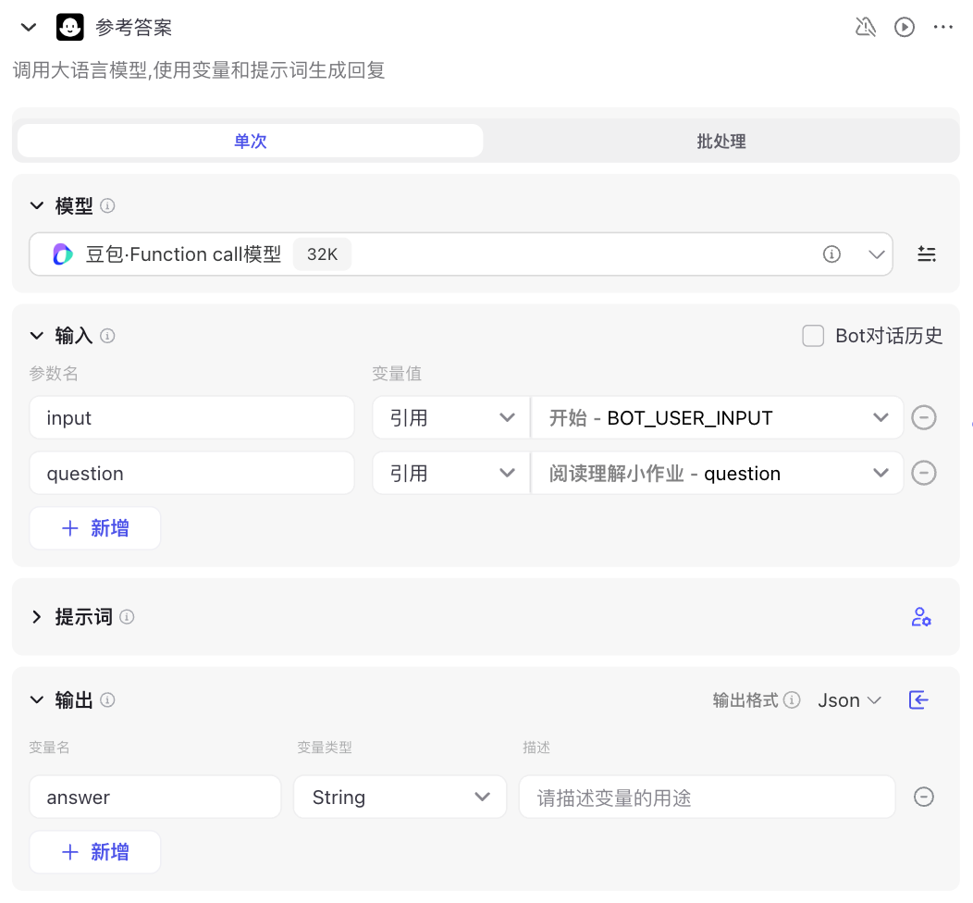Click the crossed-out alert icon in header
The image size is (973, 903).
click(x=865, y=28)
